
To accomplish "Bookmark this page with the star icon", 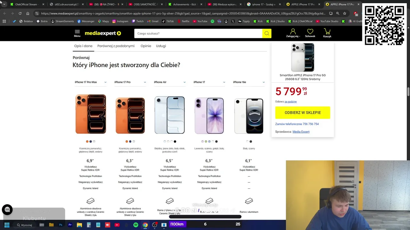I will point(345,13).
